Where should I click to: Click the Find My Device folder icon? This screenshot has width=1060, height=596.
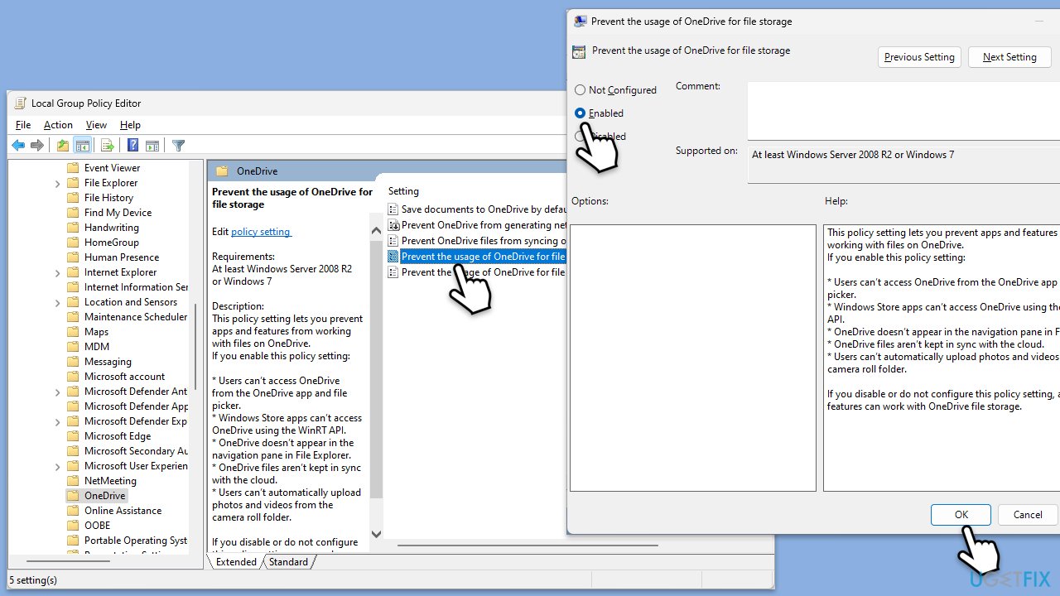coord(73,213)
